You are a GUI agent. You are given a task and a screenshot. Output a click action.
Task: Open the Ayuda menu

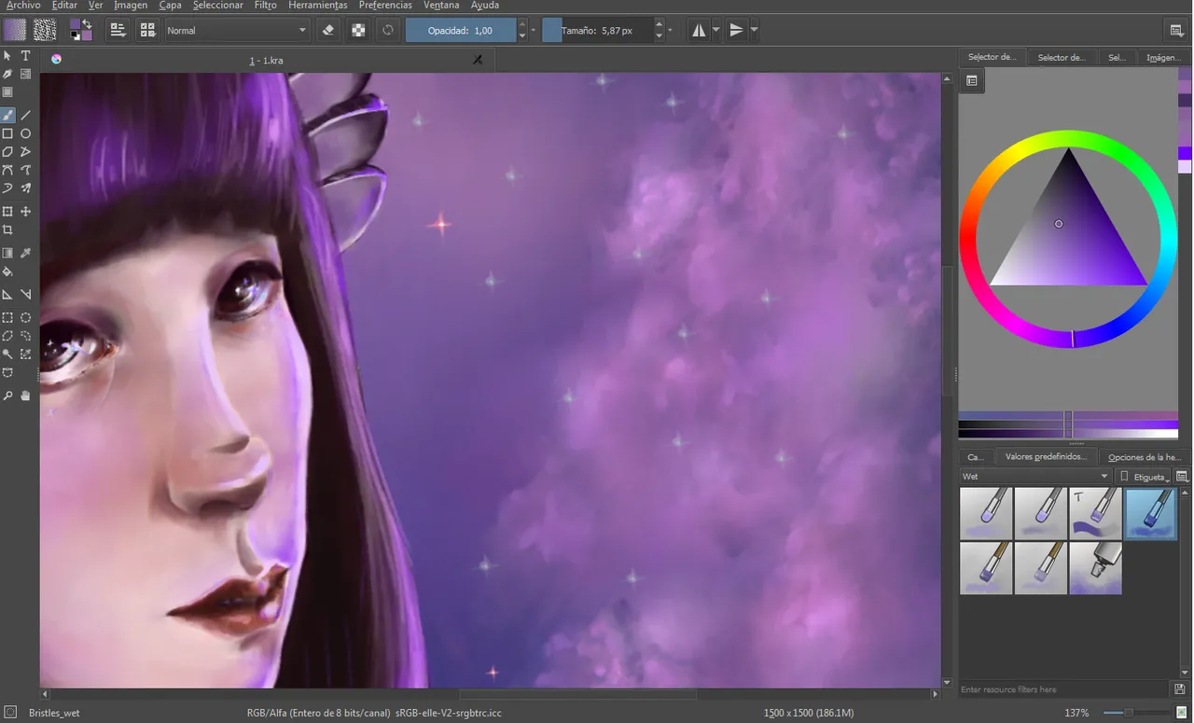[x=485, y=6]
